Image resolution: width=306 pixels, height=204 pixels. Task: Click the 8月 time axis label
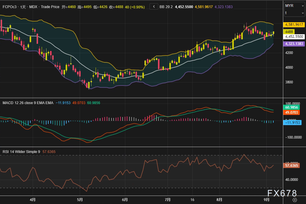click(x=219, y=199)
